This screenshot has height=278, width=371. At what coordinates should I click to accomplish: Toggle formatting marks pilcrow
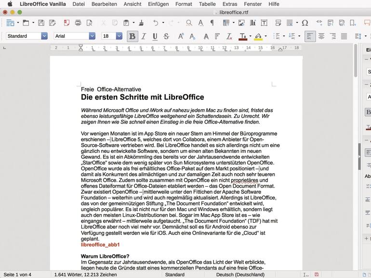click(x=212, y=23)
